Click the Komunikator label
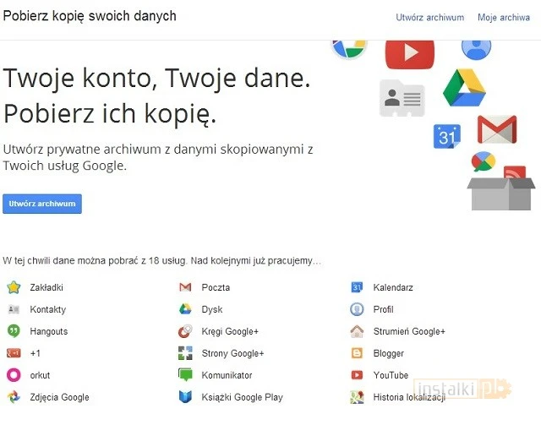 (x=227, y=375)
